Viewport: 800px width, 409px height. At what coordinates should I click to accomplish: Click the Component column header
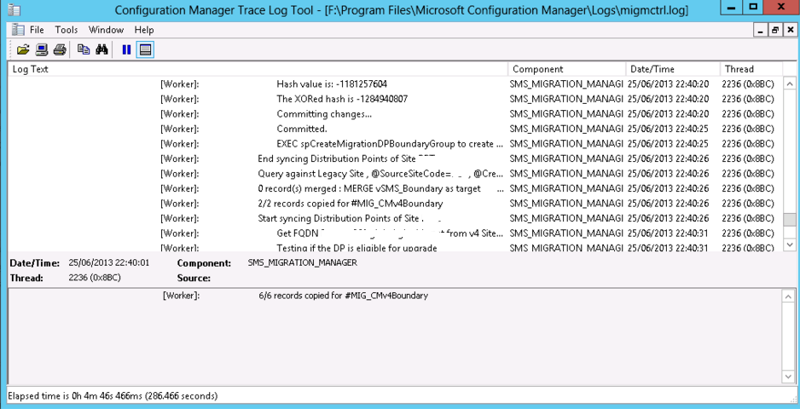(567, 69)
